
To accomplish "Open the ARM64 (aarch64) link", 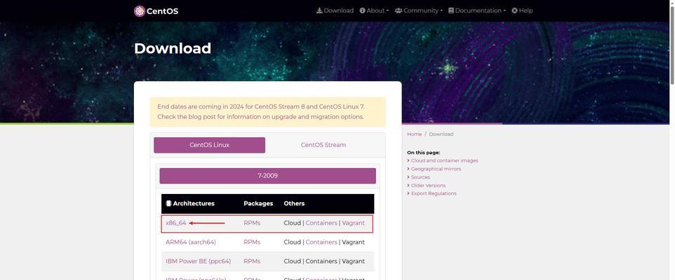I will [x=191, y=242].
